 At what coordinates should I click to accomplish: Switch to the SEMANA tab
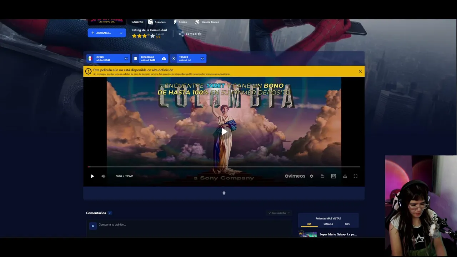(x=328, y=224)
